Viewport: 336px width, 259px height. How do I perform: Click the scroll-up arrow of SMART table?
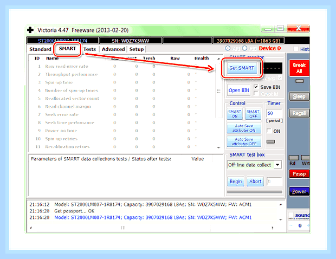point(218,59)
